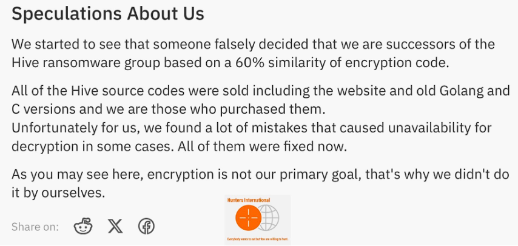Viewport: 518px width, 246px height.
Task: Share this post on Reddit
Action: click(83, 227)
